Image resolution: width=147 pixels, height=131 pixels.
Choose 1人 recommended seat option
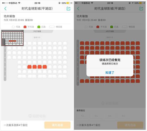pyautogui.click(x=83, y=116)
